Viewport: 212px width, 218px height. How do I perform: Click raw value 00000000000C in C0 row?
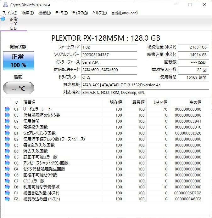pos(188,163)
